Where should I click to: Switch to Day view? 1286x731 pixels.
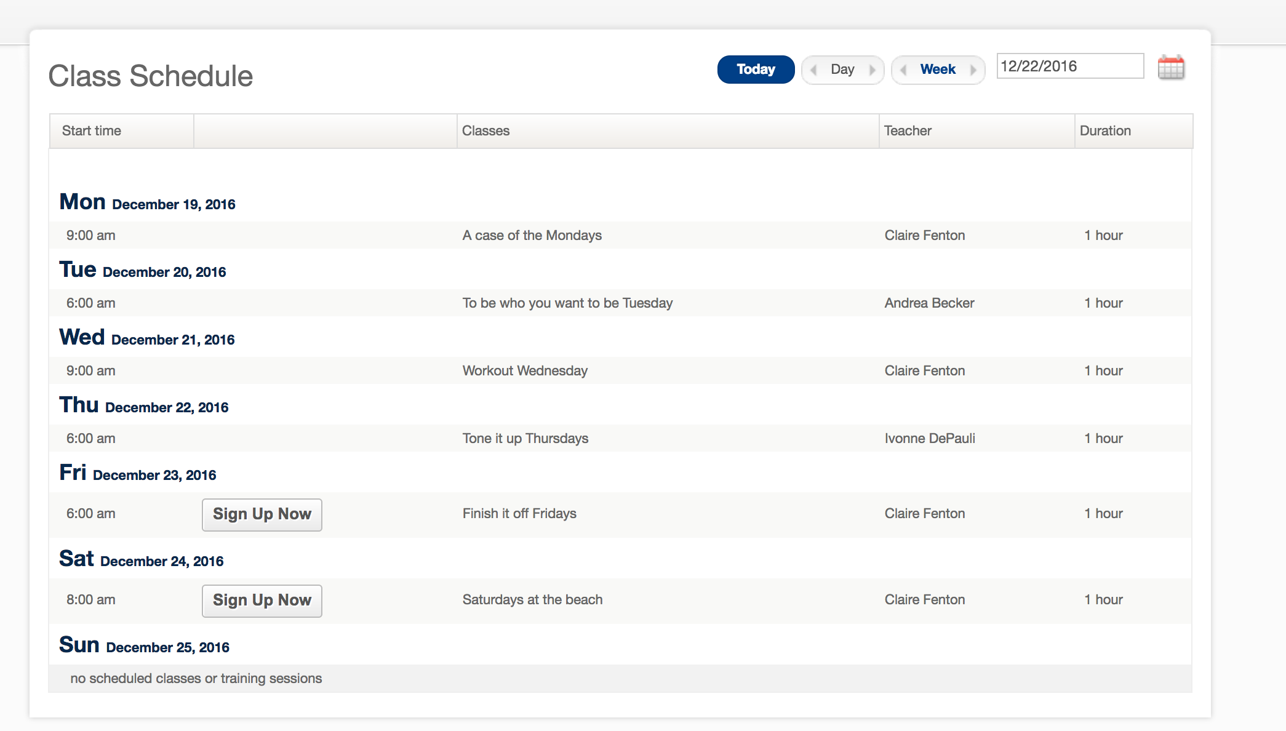click(842, 70)
